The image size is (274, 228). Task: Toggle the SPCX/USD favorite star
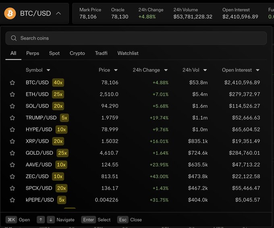click(x=12, y=188)
